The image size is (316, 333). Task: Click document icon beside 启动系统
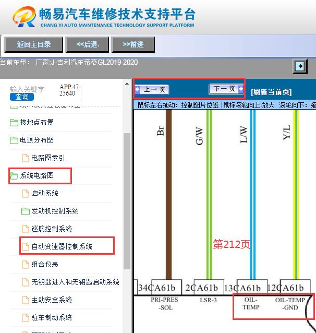[26, 194]
